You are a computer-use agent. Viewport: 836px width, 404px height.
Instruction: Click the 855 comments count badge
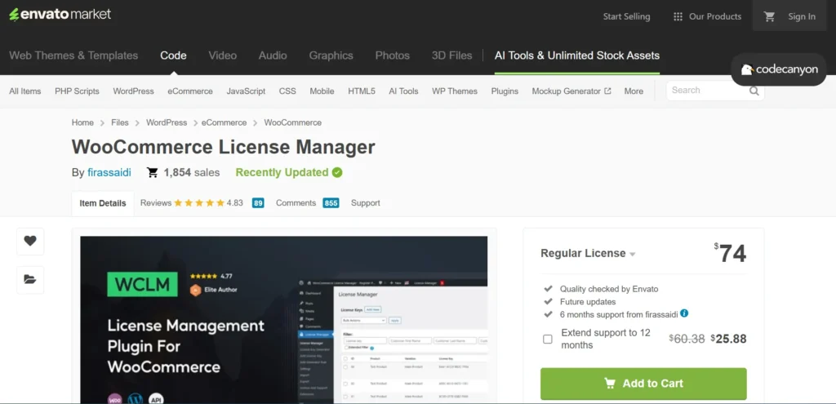[331, 203]
